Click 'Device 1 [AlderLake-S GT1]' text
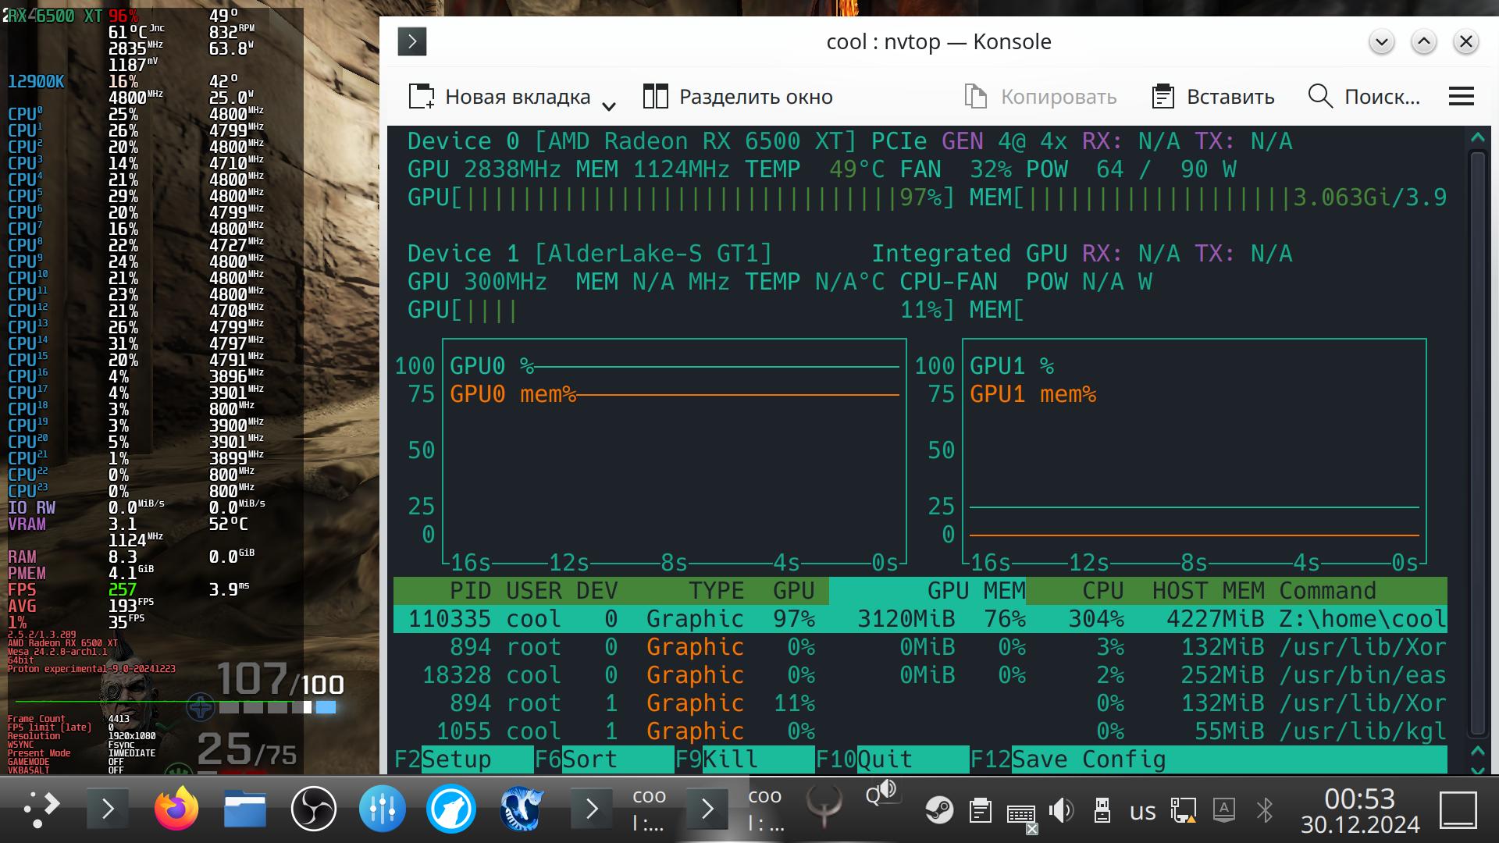Image resolution: width=1499 pixels, height=843 pixels. (x=589, y=254)
